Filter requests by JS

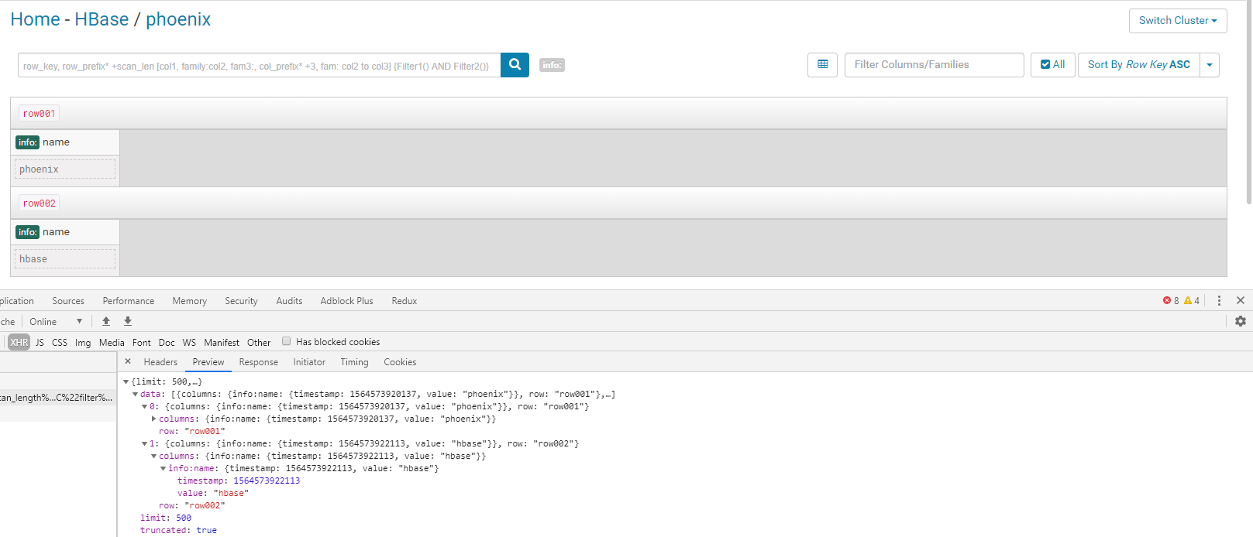(x=40, y=342)
